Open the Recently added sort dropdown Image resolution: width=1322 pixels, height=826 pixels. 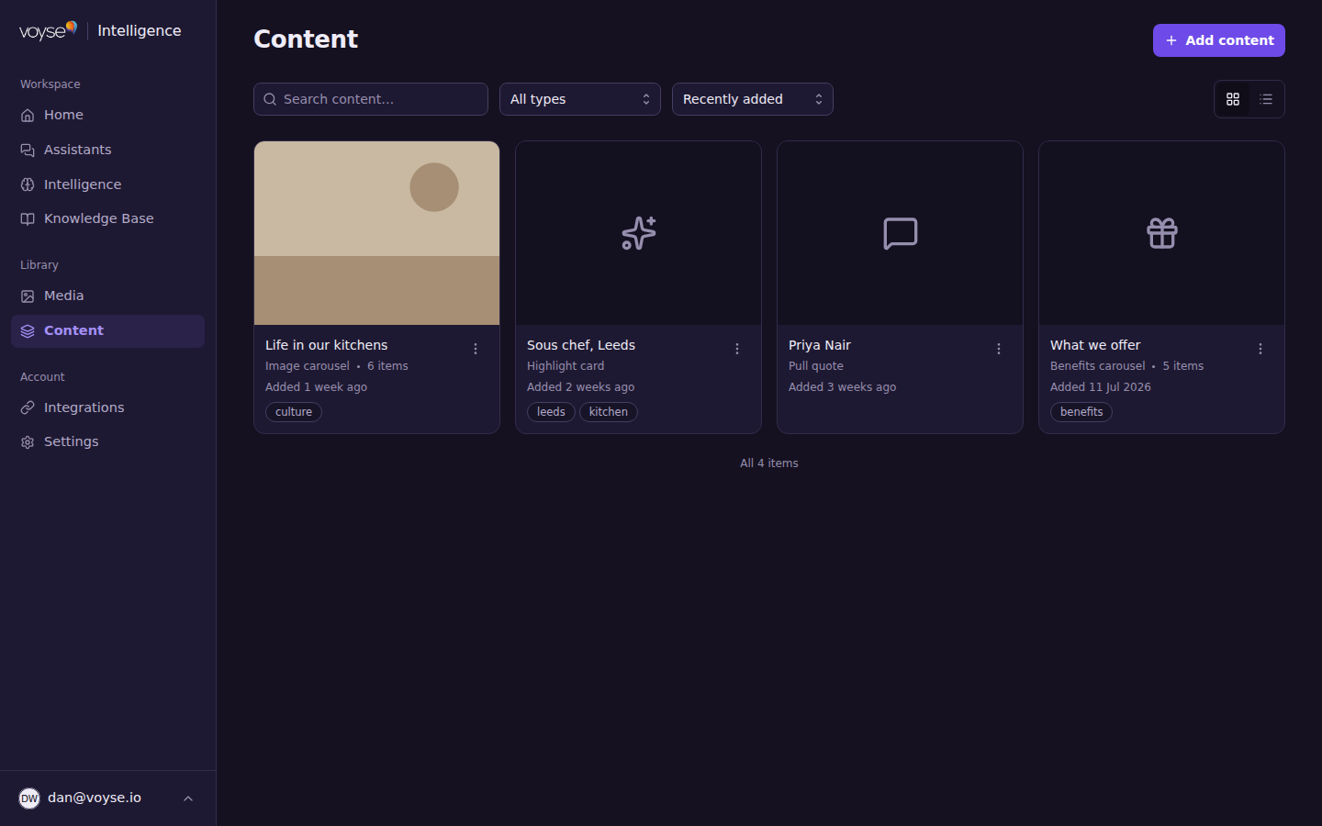coord(753,99)
